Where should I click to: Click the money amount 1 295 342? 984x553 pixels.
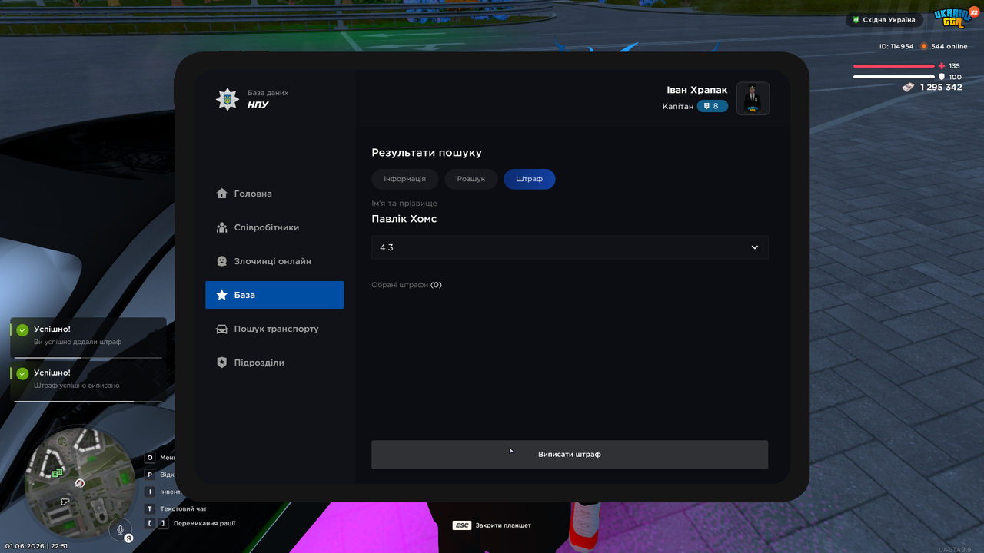point(941,88)
